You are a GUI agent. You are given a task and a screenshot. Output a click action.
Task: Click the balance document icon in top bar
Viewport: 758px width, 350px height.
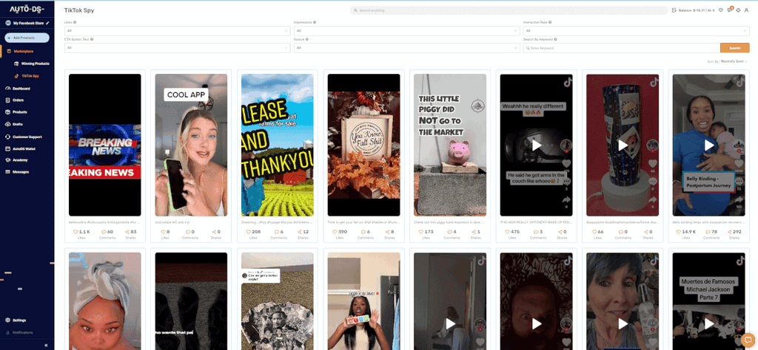coord(675,10)
